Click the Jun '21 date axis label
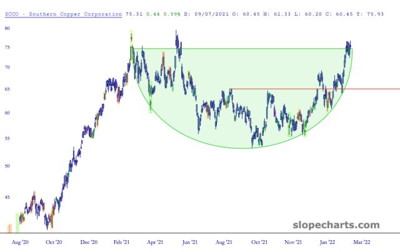Screen dimensions: 400x252 [x=191, y=241]
